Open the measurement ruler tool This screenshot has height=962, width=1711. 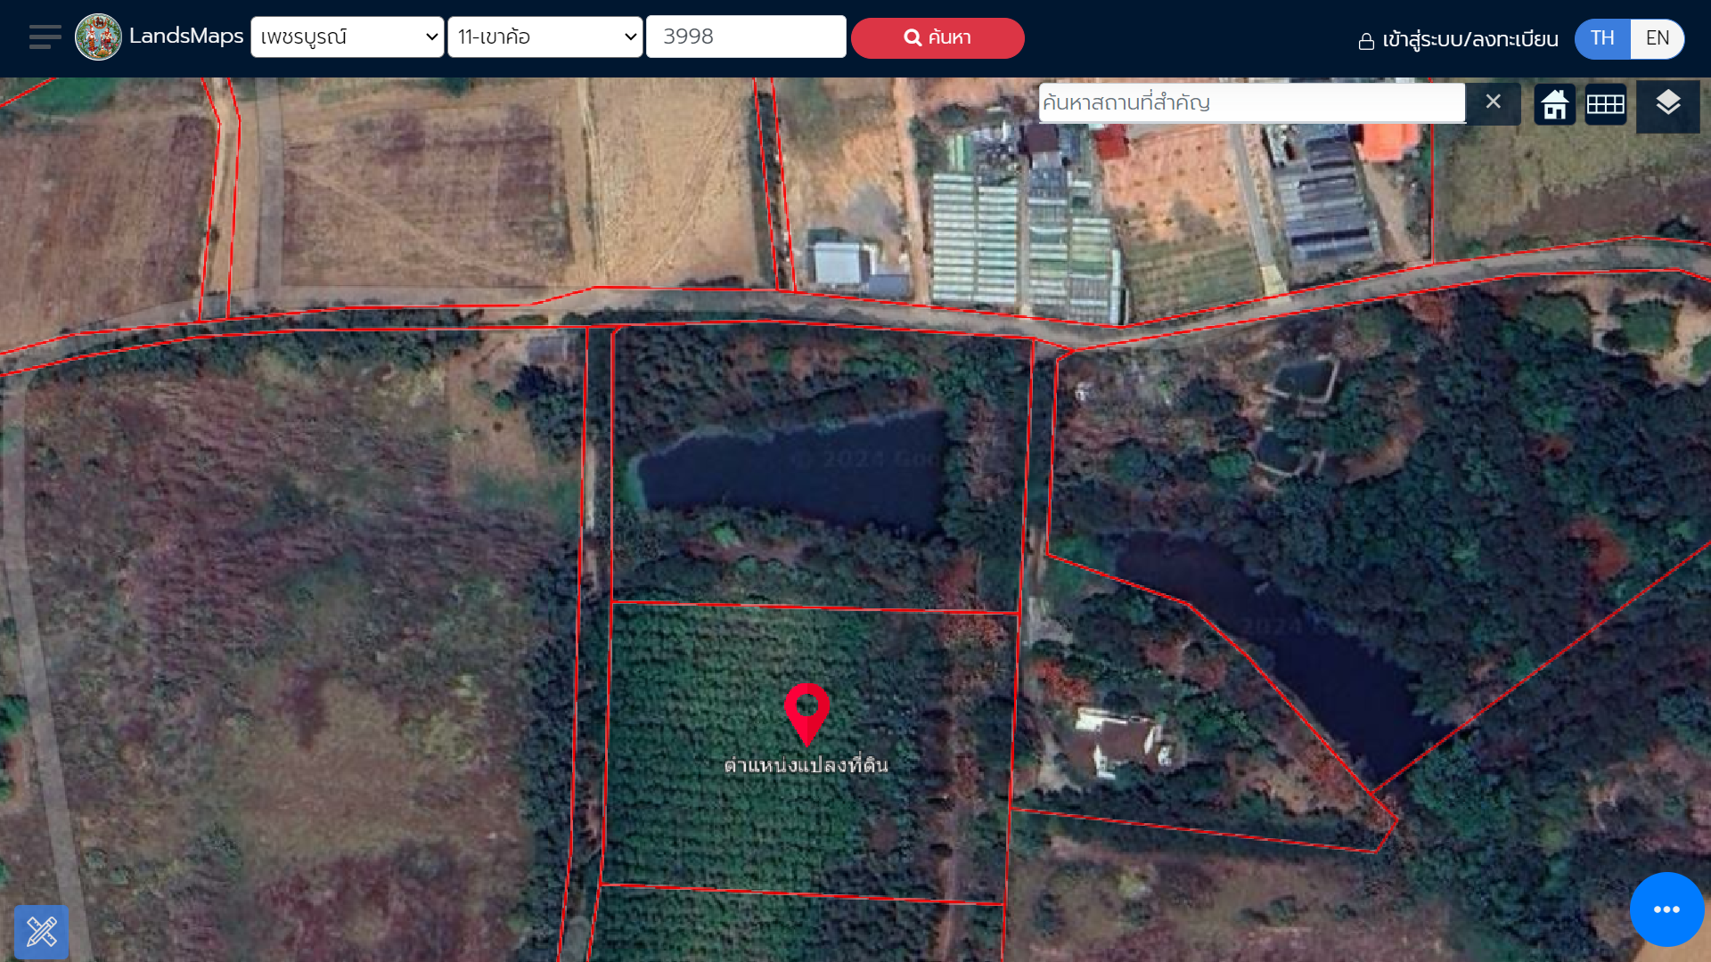42,932
